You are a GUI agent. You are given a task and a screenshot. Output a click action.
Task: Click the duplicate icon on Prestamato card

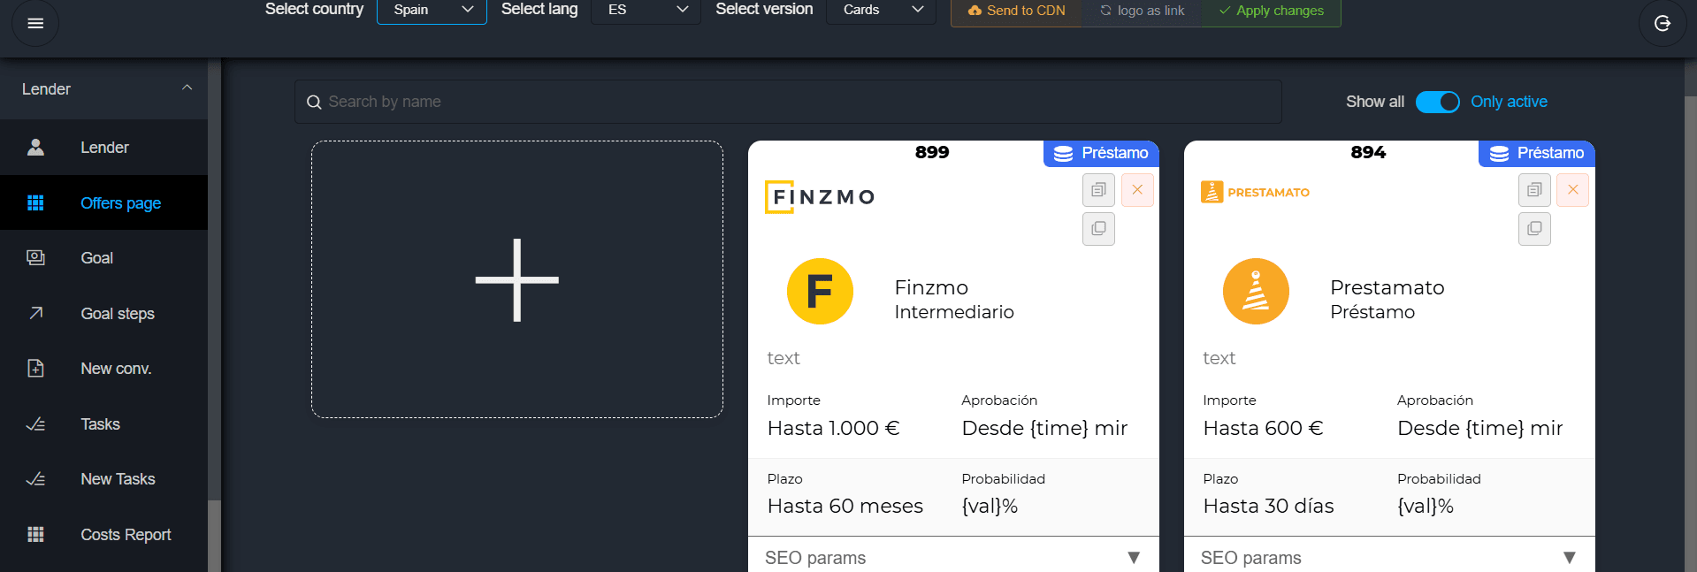tap(1534, 229)
